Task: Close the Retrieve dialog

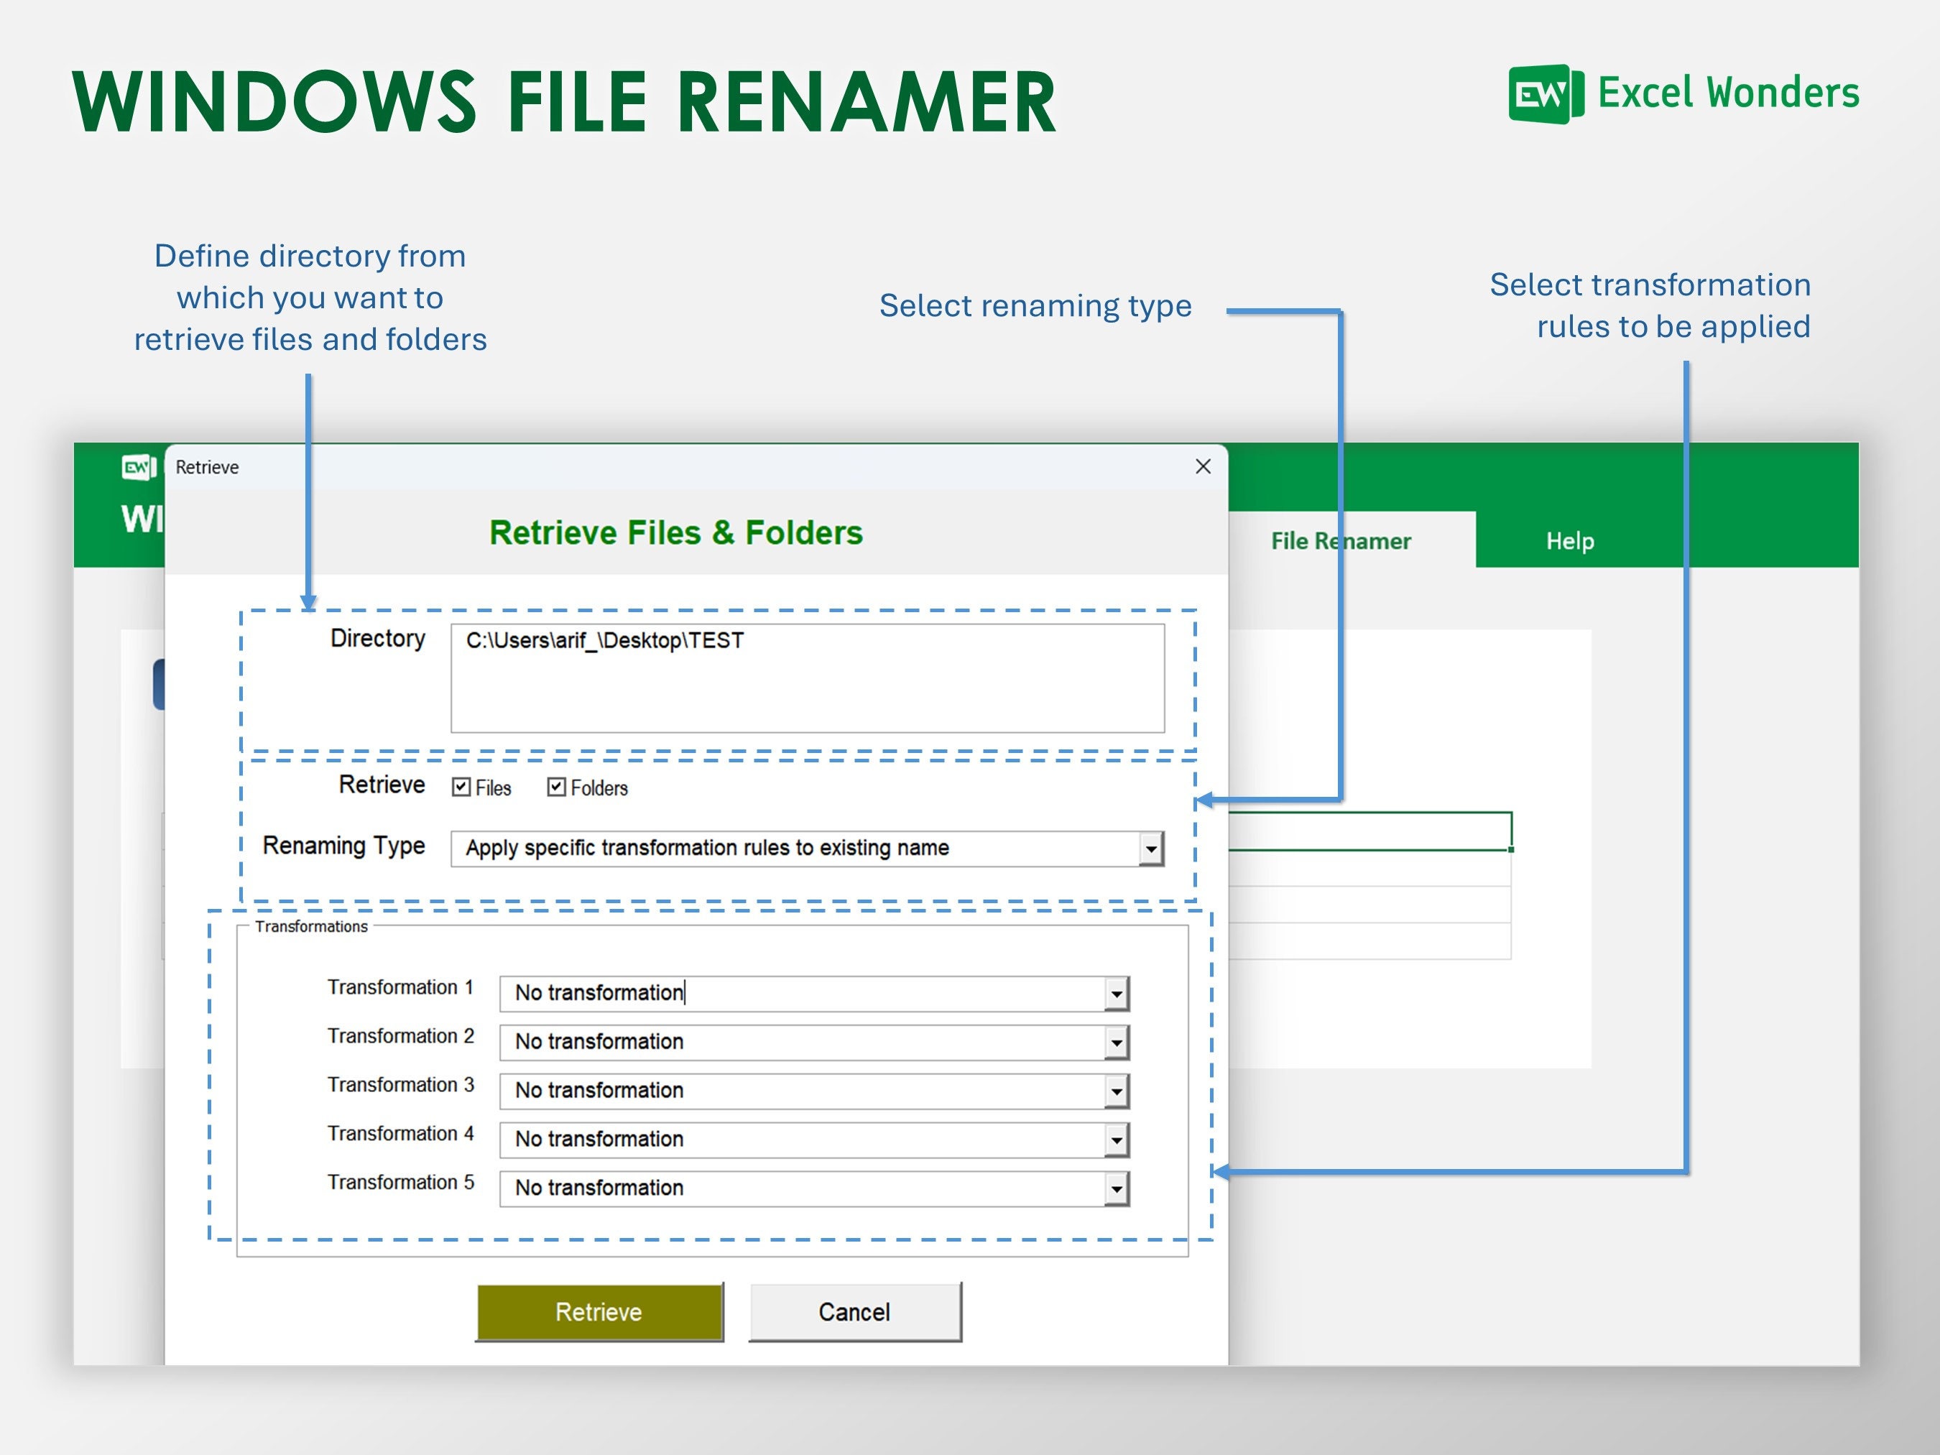Action: coord(1202,466)
